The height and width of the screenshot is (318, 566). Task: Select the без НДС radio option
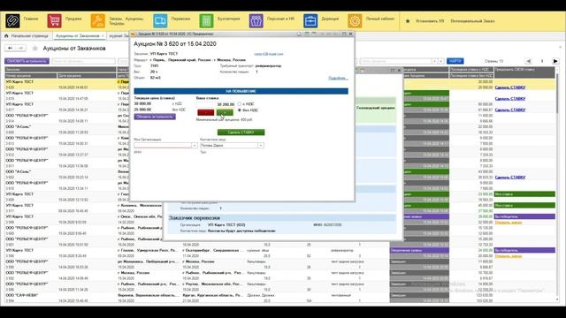[x=240, y=110]
